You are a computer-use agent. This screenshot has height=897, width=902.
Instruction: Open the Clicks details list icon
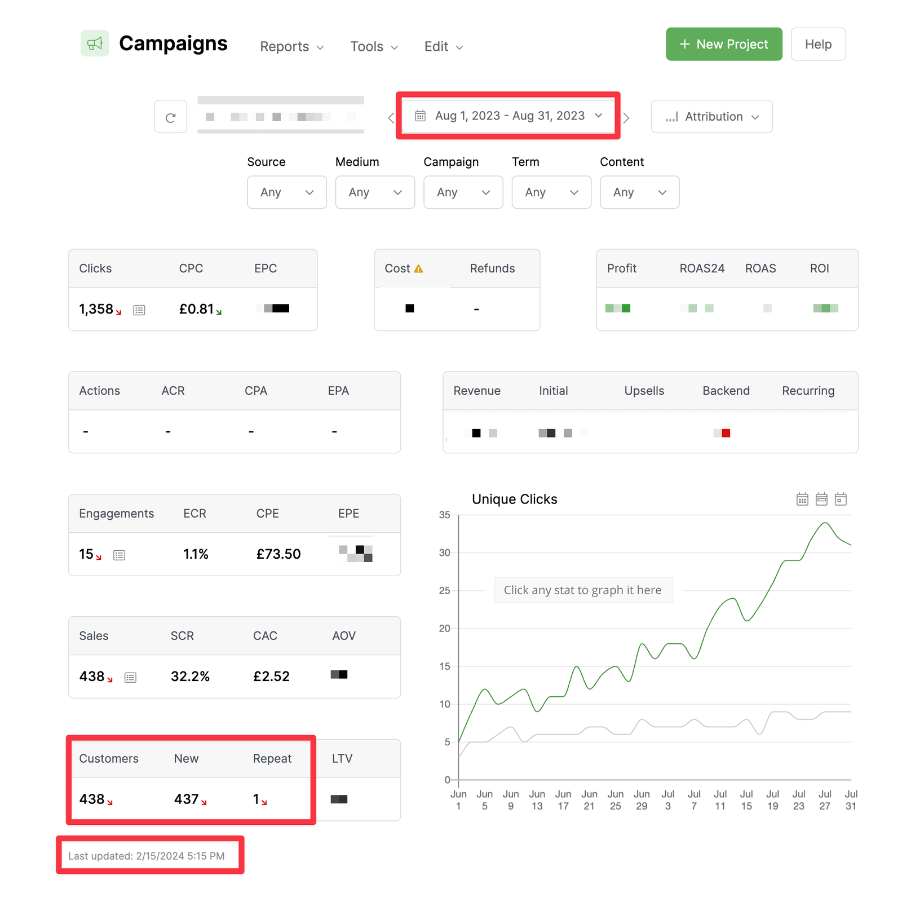coord(139,310)
